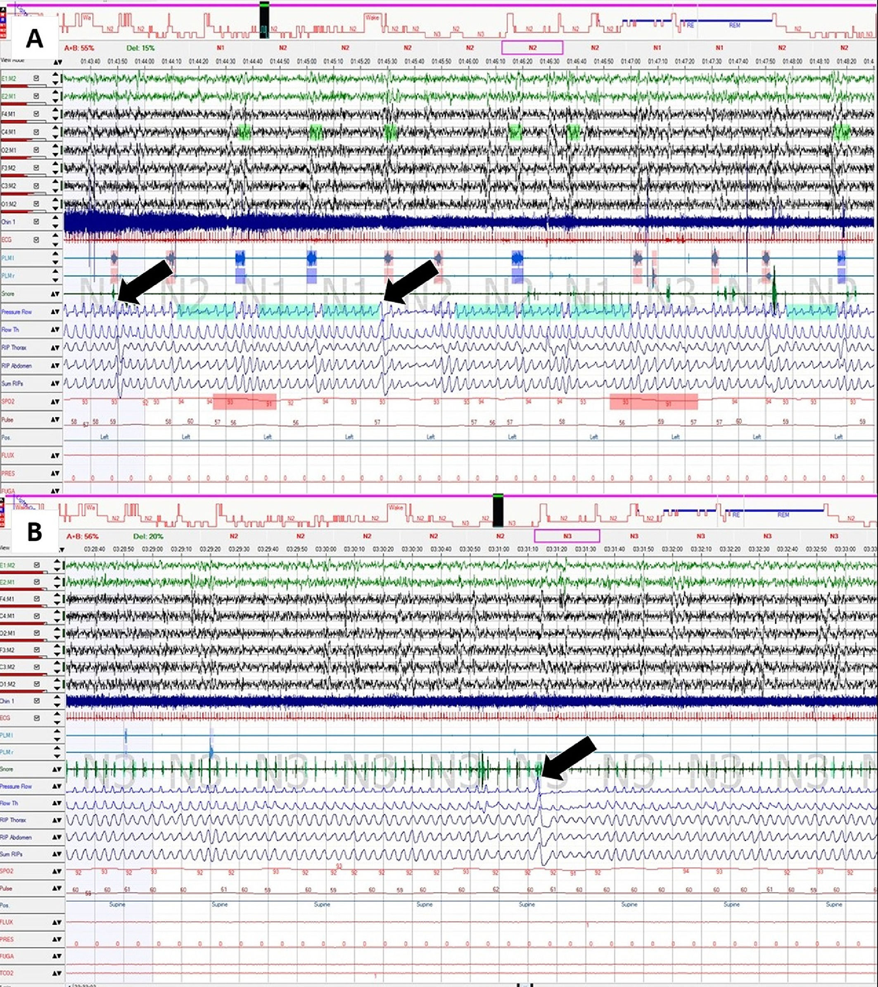The height and width of the screenshot is (987, 878).
Task: Toggle the ECG channel checkbox in panel B
Action: click(x=37, y=718)
